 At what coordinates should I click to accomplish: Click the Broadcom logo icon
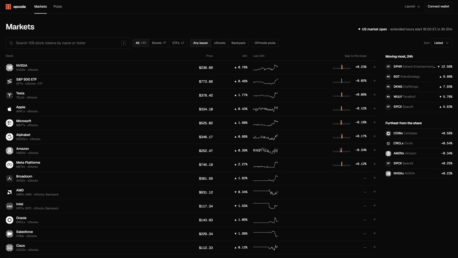10,178
